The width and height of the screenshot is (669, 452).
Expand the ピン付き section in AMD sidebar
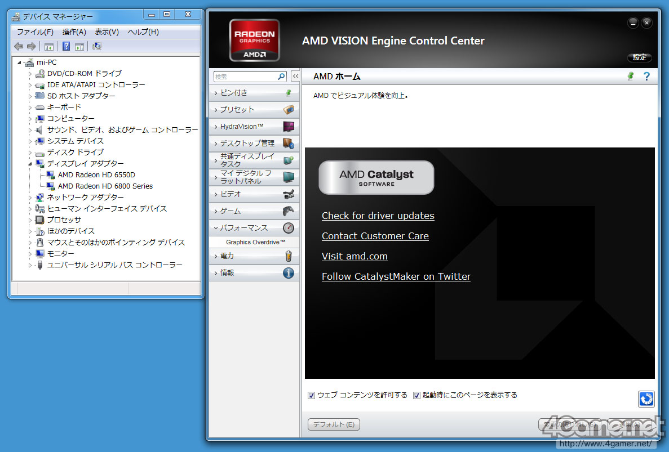[216, 92]
